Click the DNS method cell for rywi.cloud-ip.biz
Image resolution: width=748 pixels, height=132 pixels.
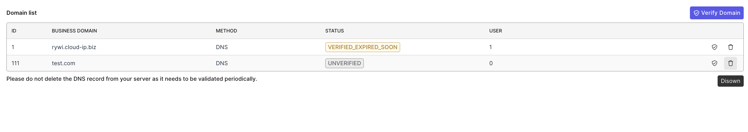222,47
